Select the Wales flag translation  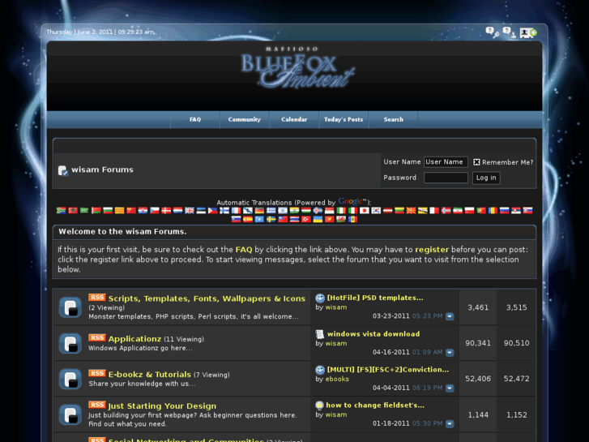341,219
